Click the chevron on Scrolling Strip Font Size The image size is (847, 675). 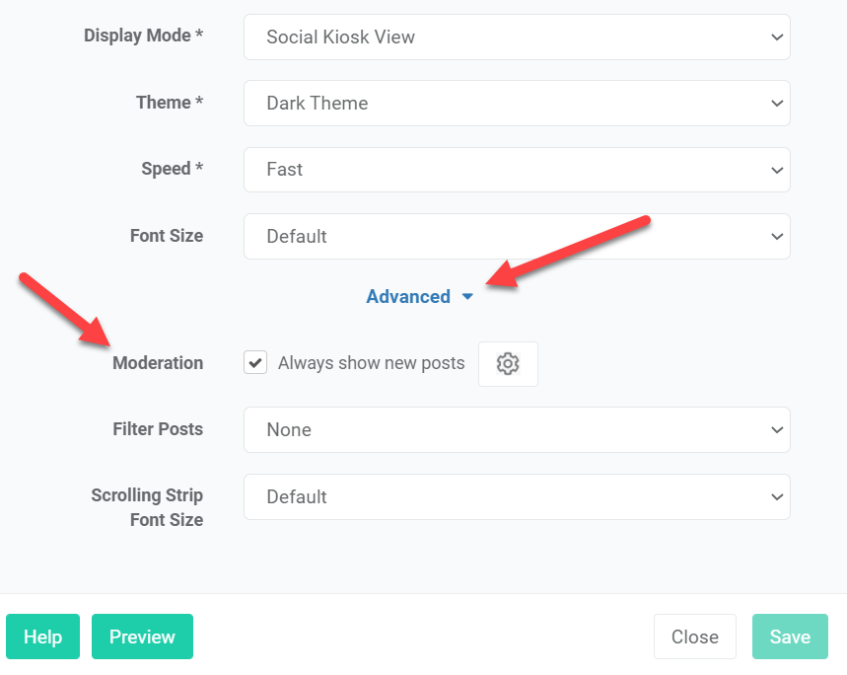(x=777, y=497)
